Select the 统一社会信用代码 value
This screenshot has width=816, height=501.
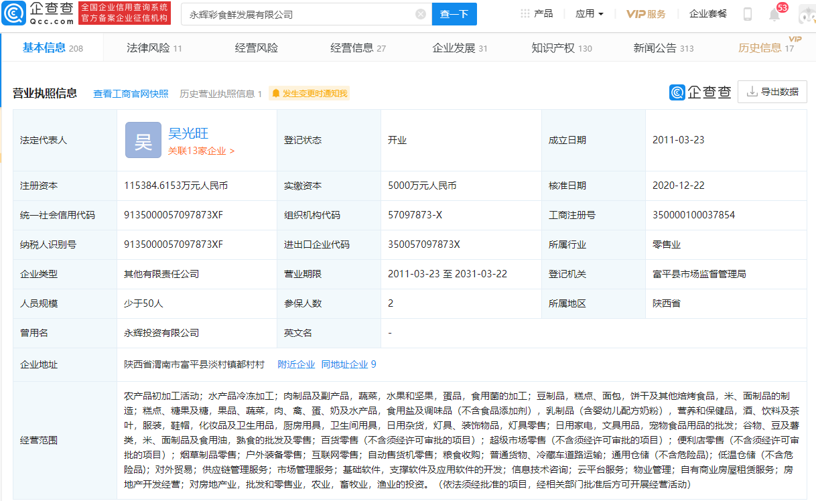click(174, 215)
